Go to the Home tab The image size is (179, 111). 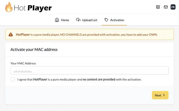pyautogui.click(x=62, y=20)
